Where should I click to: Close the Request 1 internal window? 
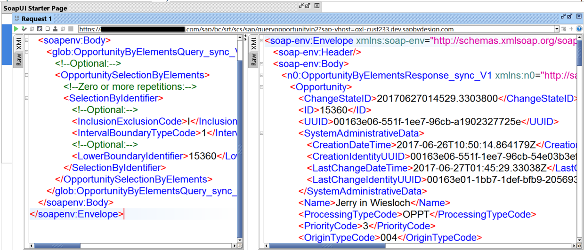click(579, 16)
